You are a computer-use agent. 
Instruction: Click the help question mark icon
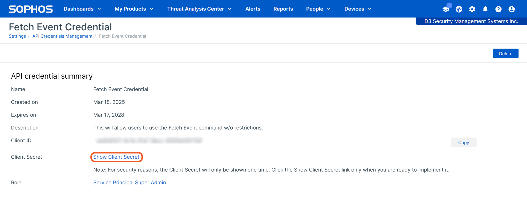(498, 9)
